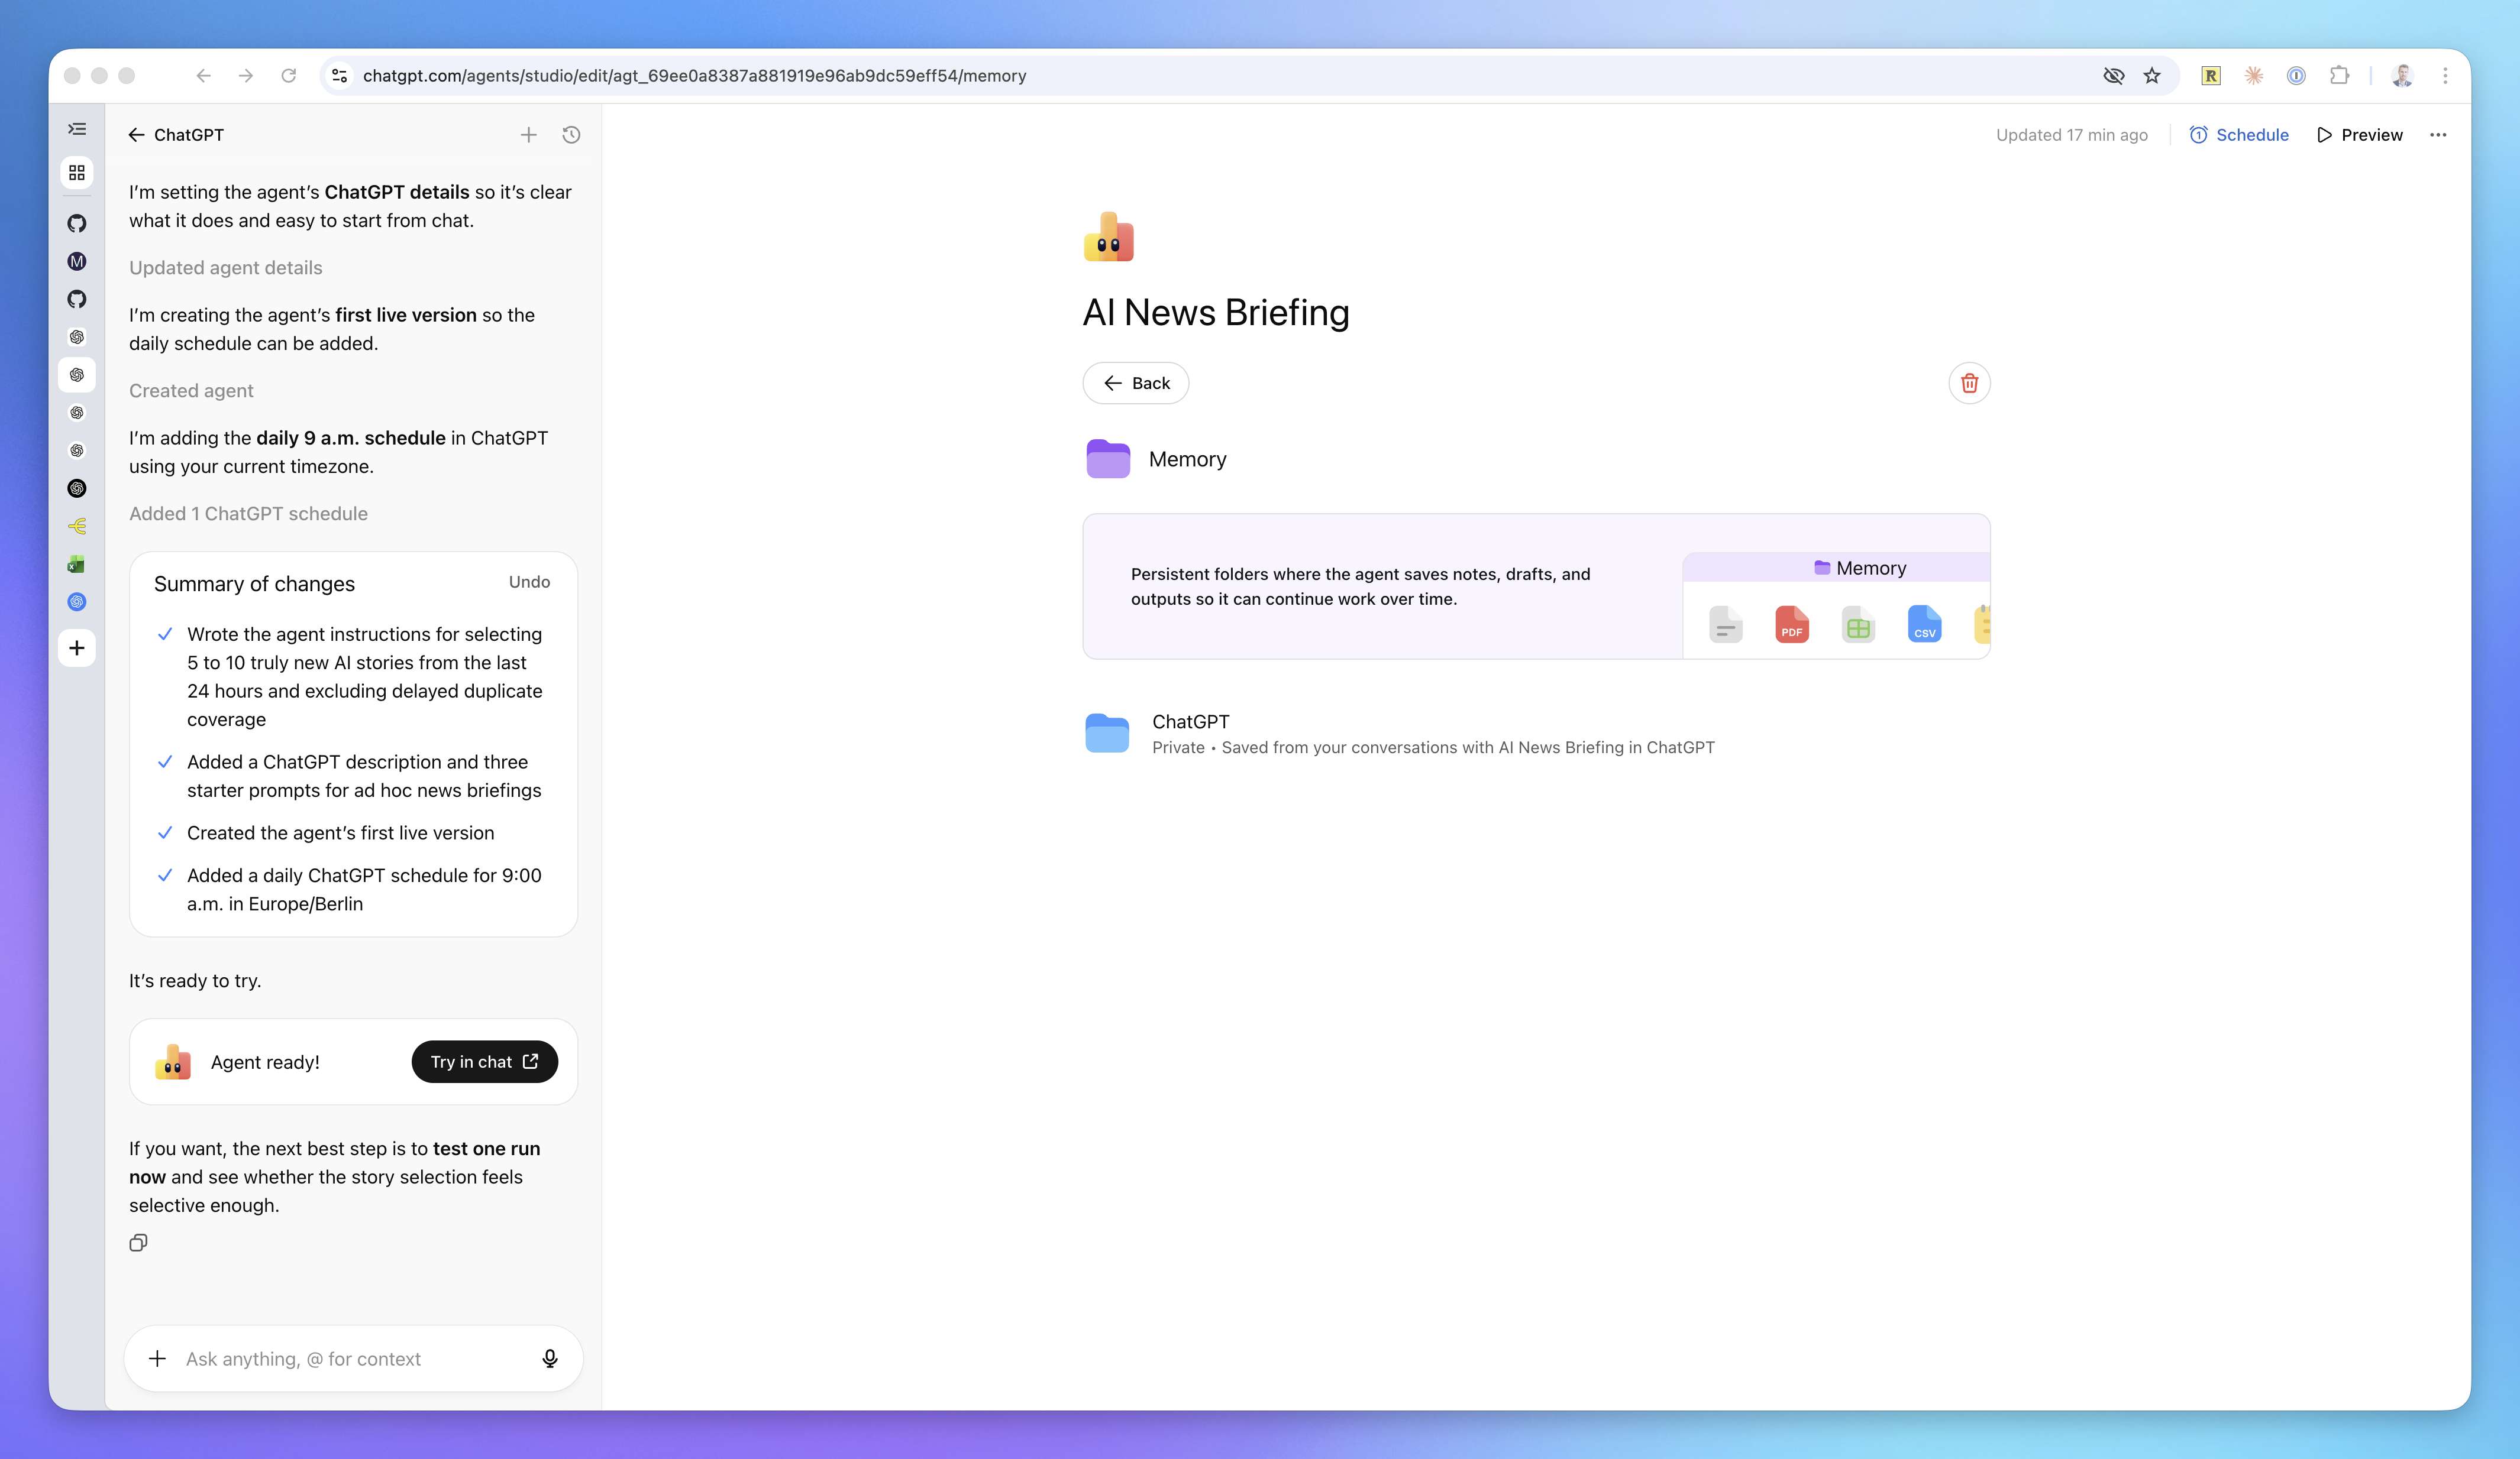Add a new sidebar tab with plus
Image resolution: width=2520 pixels, height=1459 pixels.
coord(77,647)
